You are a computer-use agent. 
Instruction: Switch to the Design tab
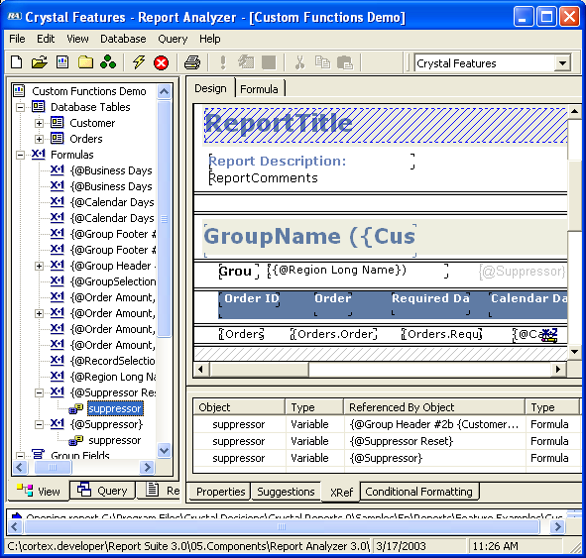[x=210, y=88]
